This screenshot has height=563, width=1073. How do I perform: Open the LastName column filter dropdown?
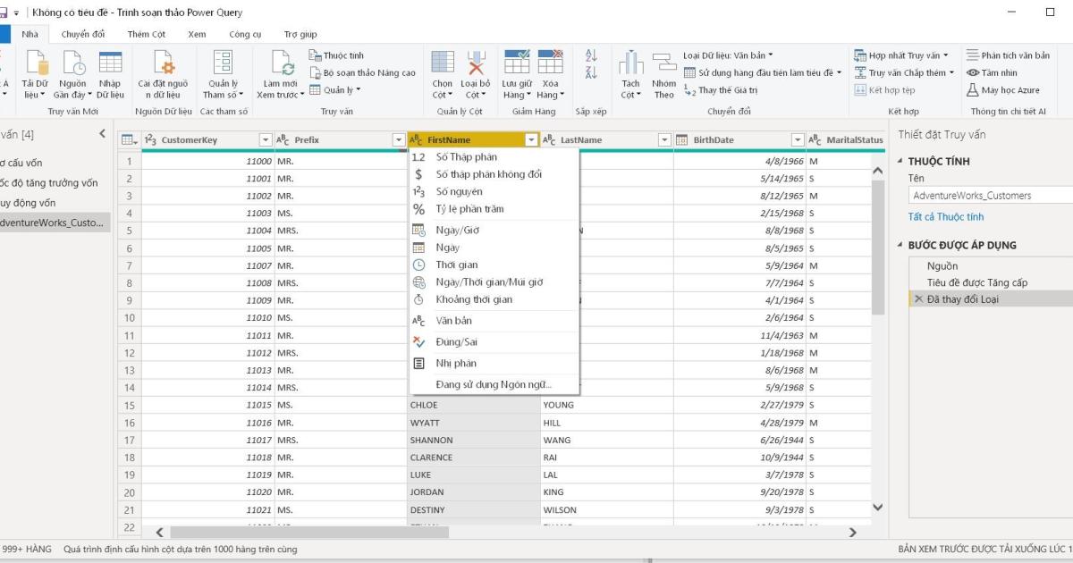tap(664, 140)
